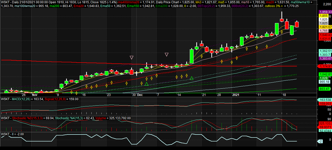Click the tall green breakout candle on 17 Dec
332x150 pixels.
(x=191, y=57)
